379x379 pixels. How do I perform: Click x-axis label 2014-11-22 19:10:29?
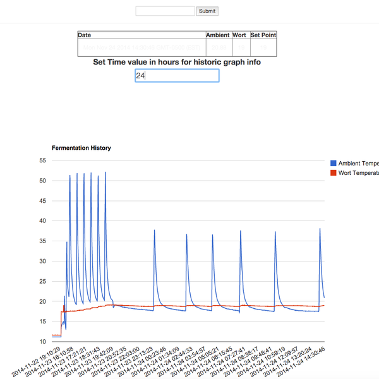click(x=36, y=362)
